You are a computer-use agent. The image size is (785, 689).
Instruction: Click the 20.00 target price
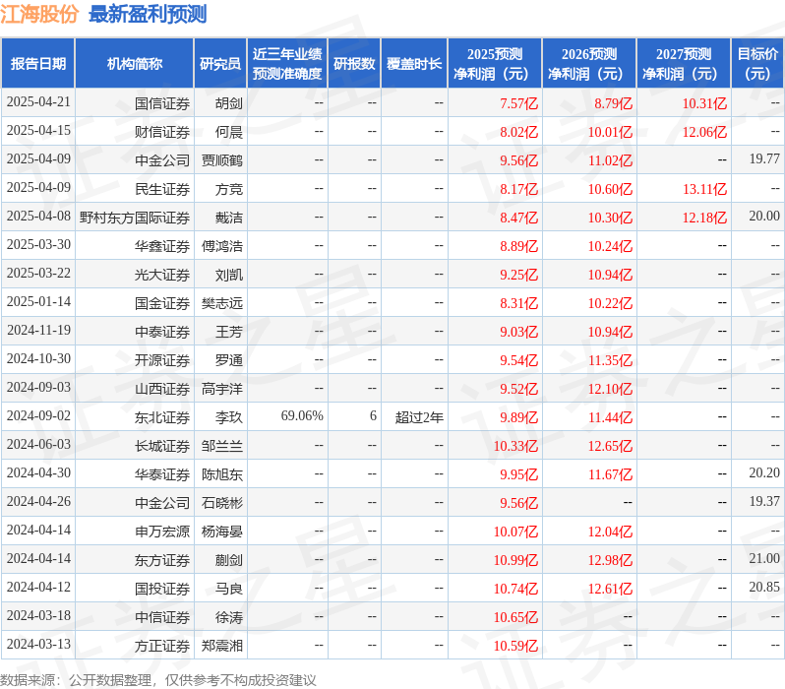click(x=764, y=217)
